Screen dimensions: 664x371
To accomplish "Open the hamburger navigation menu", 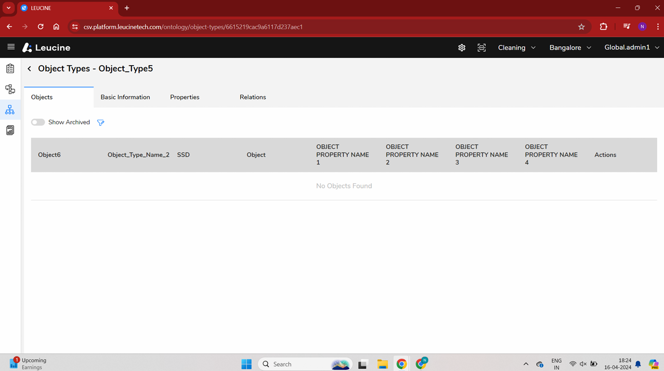I will click(11, 47).
